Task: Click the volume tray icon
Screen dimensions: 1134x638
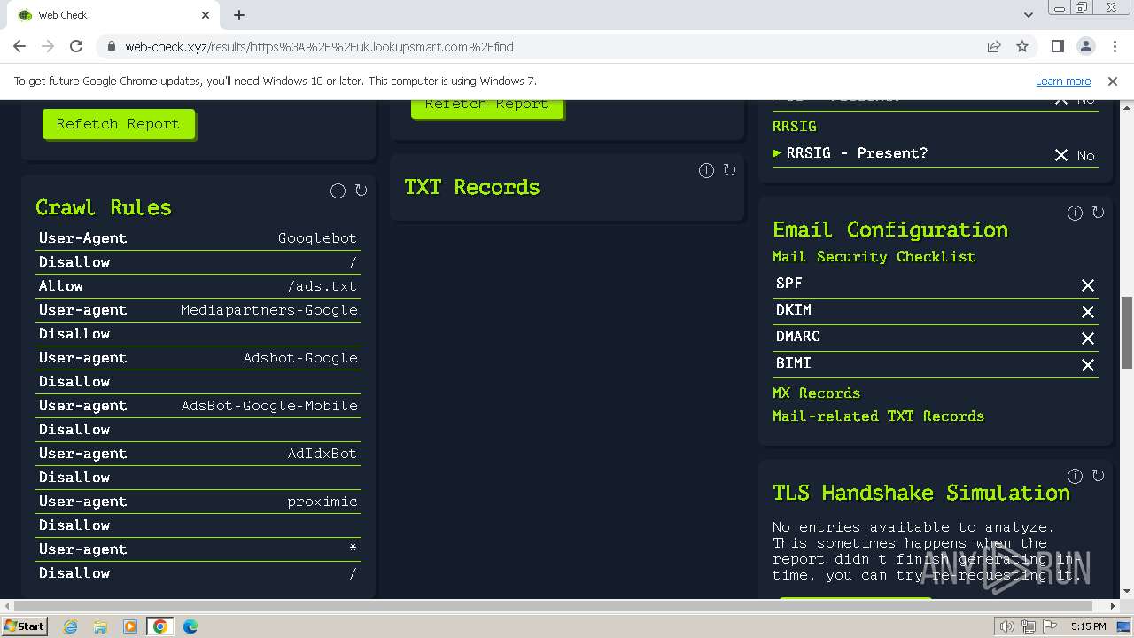Action: (1007, 626)
